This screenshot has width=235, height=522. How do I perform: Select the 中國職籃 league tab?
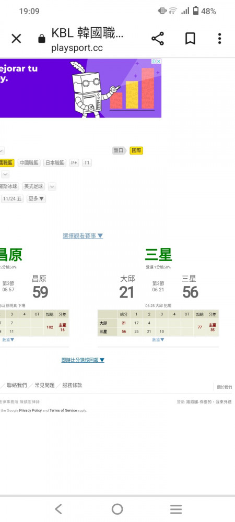29,163
